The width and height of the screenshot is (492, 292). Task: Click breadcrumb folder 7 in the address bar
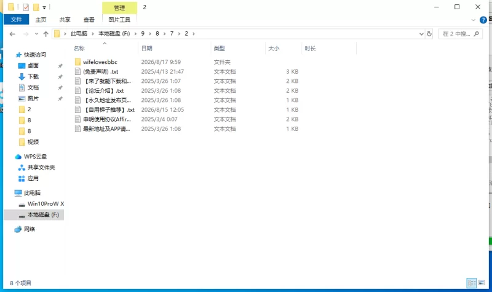(x=172, y=34)
